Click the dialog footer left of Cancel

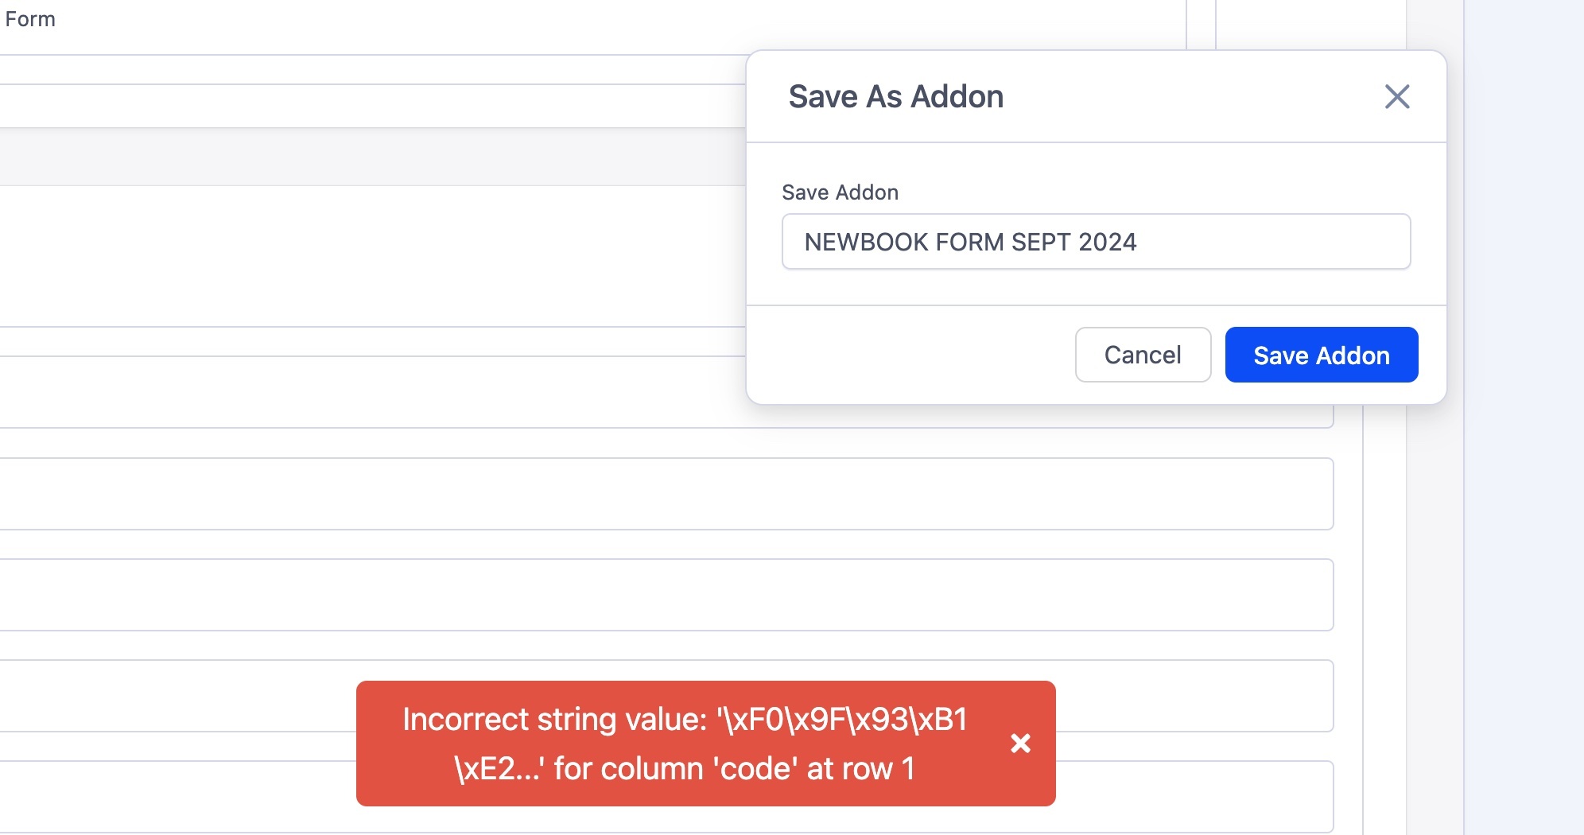point(907,355)
